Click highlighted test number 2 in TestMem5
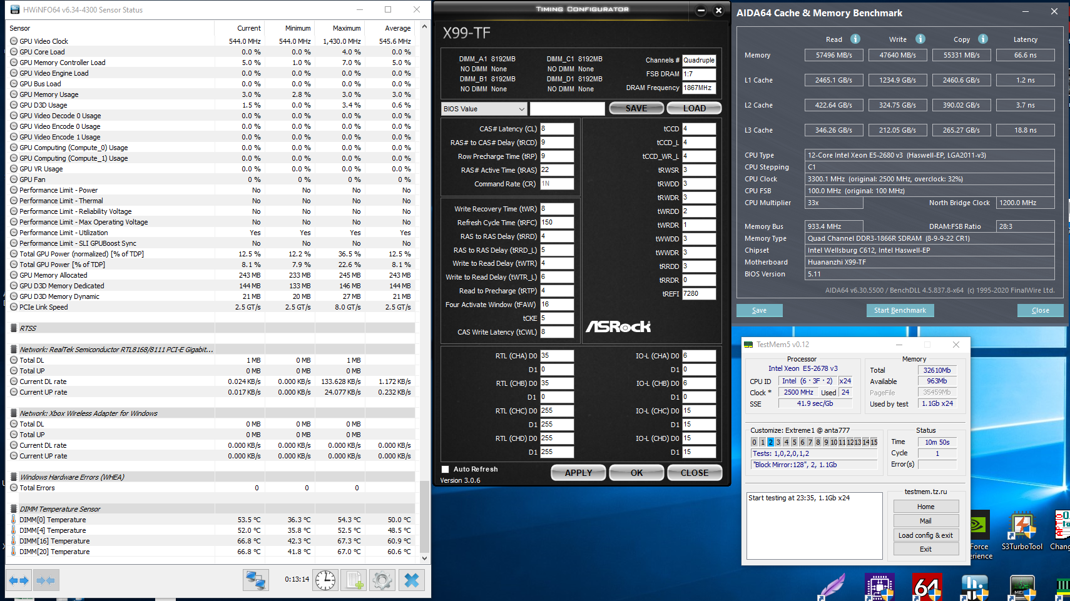 click(771, 442)
